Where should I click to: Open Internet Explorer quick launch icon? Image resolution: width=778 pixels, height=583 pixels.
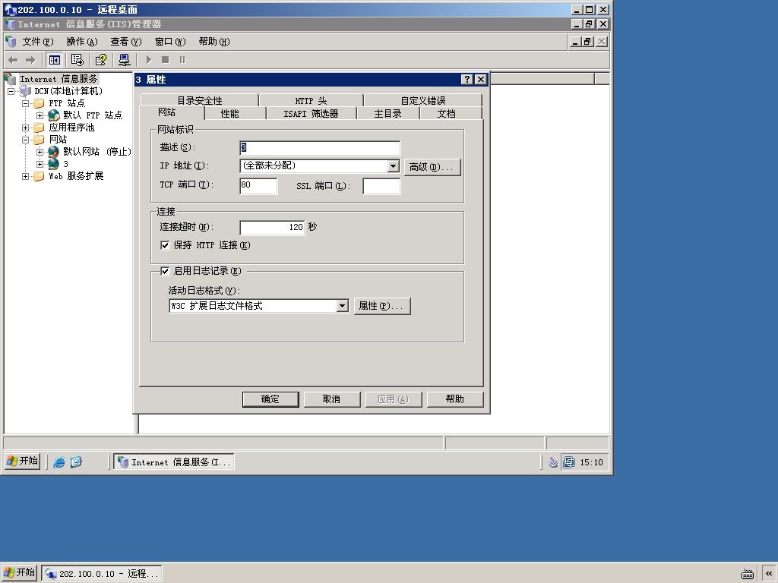59,462
